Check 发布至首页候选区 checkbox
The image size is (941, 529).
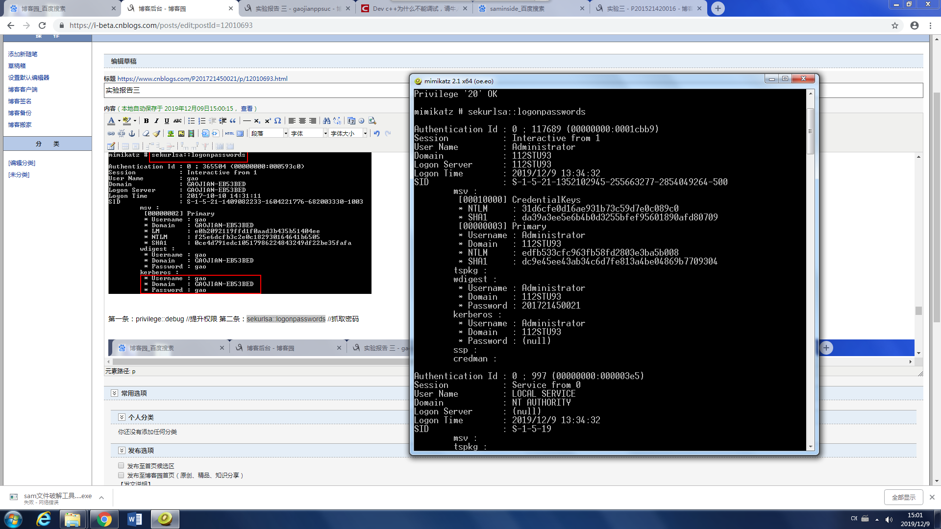(121, 466)
